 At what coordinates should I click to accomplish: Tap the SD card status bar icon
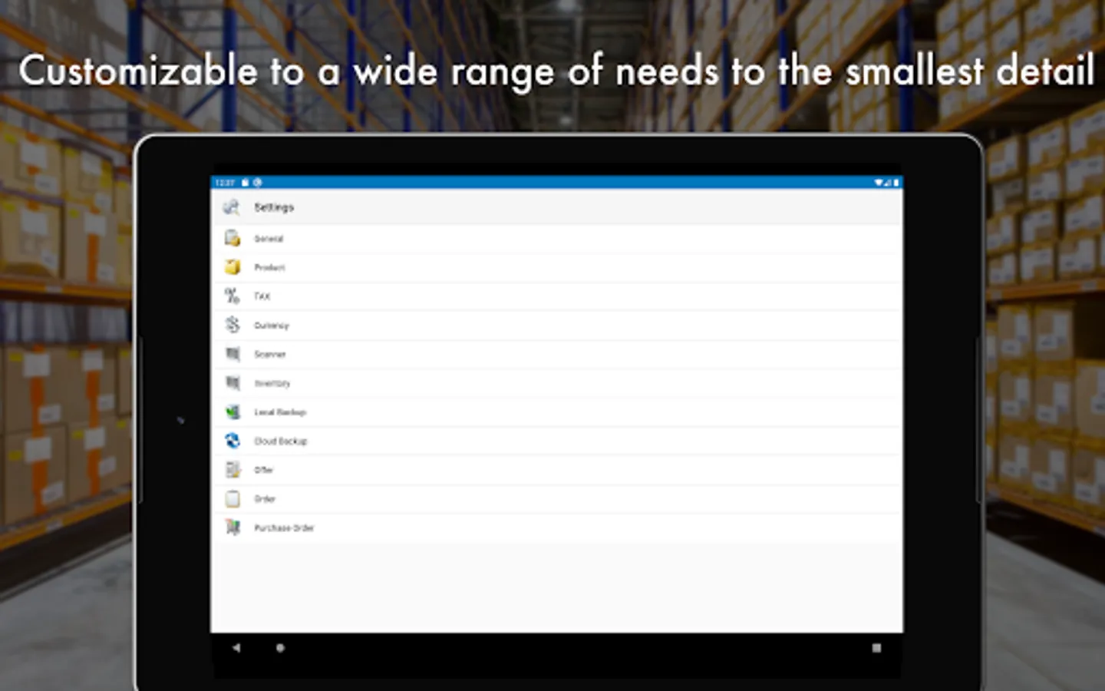tap(245, 183)
